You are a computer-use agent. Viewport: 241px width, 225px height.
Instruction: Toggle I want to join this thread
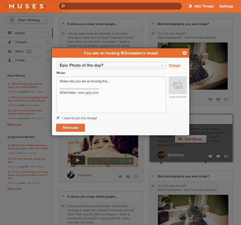point(58,118)
